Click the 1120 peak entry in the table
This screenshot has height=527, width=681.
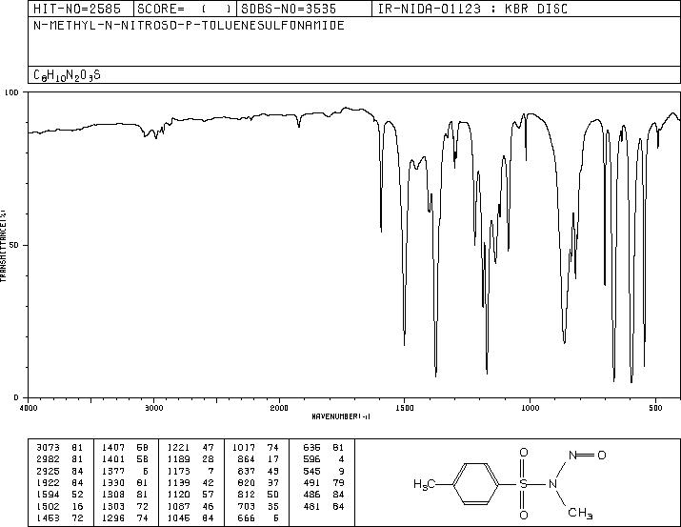(x=190, y=495)
